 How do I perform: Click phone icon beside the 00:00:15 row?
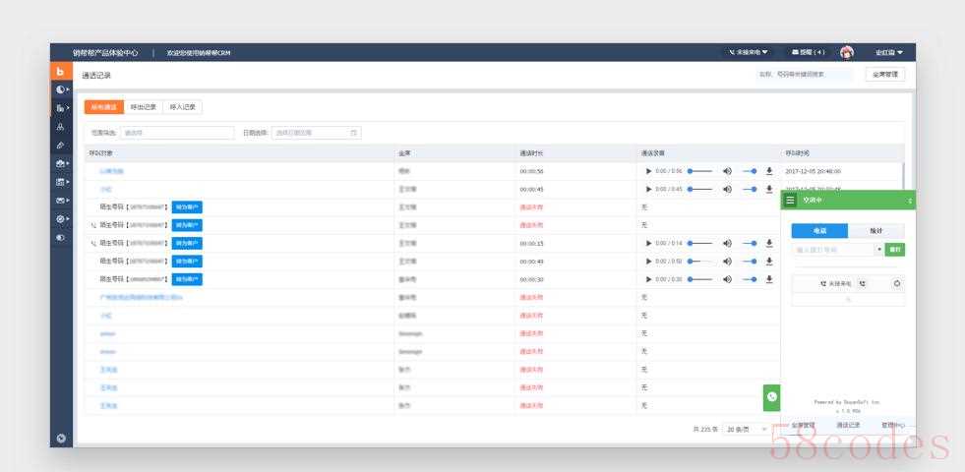click(x=93, y=243)
